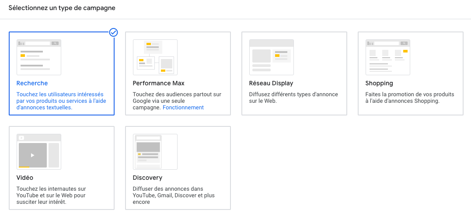The width and height of the screenshot is (471, 220).
Task: Click Réseau Display description text
Action: (293, 98)
